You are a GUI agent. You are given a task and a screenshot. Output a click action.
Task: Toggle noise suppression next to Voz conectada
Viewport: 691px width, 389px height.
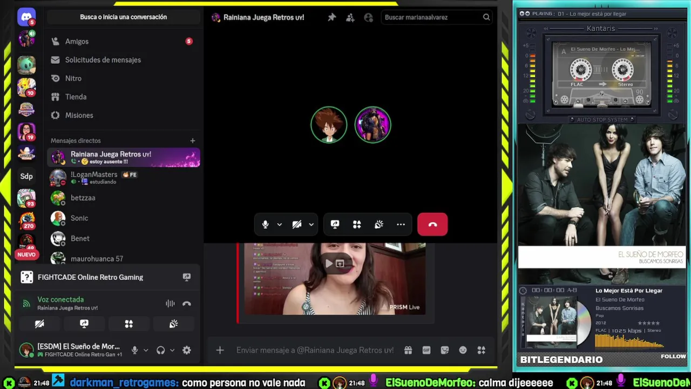tap(170, 304)
